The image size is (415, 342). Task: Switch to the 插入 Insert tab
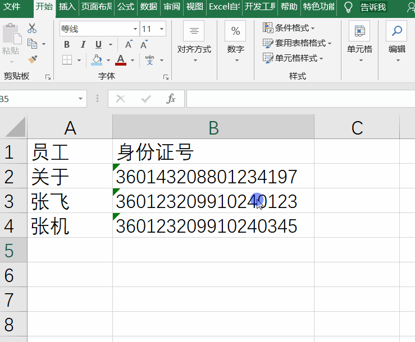67,6
